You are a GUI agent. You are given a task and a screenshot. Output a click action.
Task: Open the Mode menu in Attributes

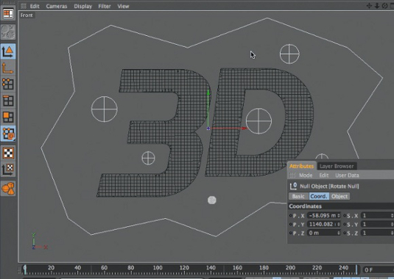tap(306, 175)
